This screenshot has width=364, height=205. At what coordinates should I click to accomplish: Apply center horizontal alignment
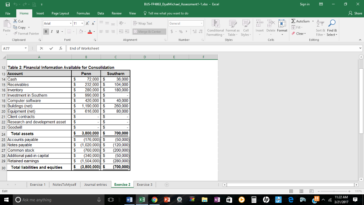(x=107, y=31)
